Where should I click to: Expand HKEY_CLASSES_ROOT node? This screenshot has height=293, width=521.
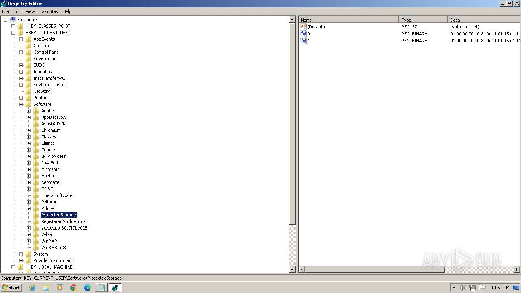(x=13, y=26)
